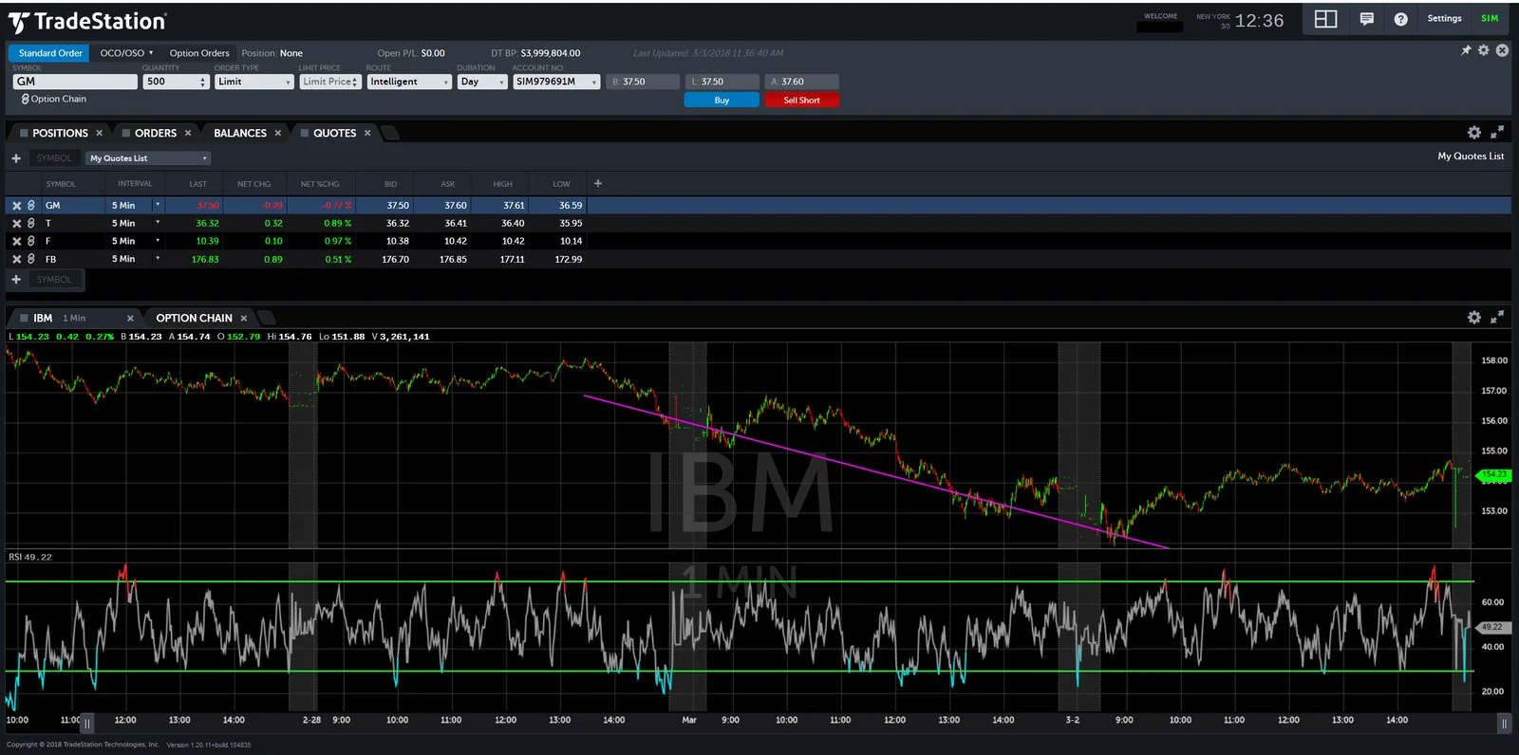Open the OCO/OSO dropdown
The height and width of the screenshot is (755, 1519).
click(x=126, y=53)
